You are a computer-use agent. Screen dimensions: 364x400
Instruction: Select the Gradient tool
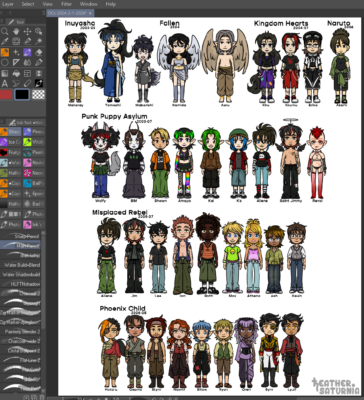[x=5, y=73]
